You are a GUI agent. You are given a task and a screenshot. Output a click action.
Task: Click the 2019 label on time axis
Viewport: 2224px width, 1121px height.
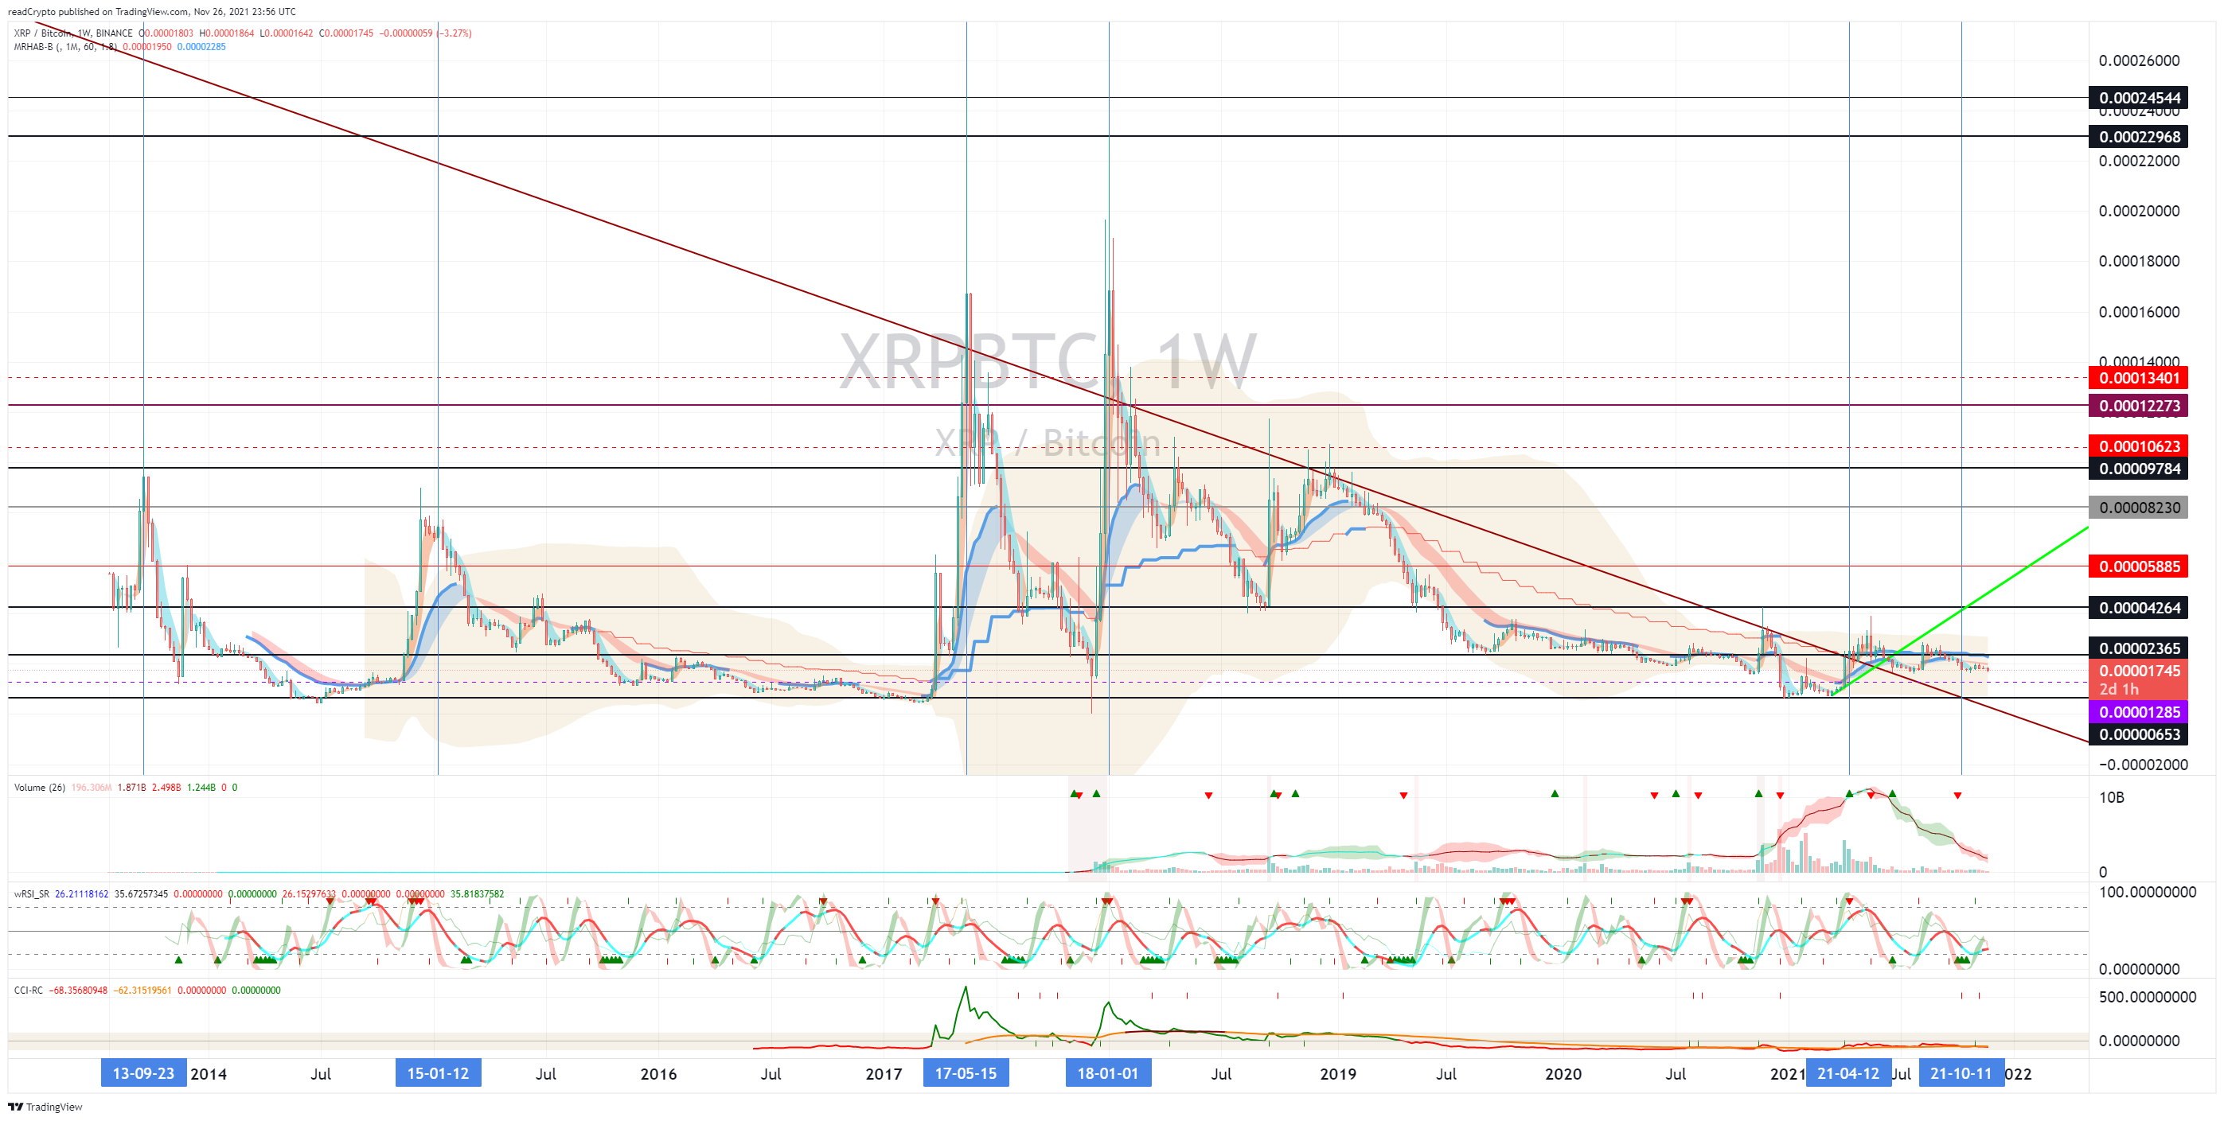(1337, 1073)
